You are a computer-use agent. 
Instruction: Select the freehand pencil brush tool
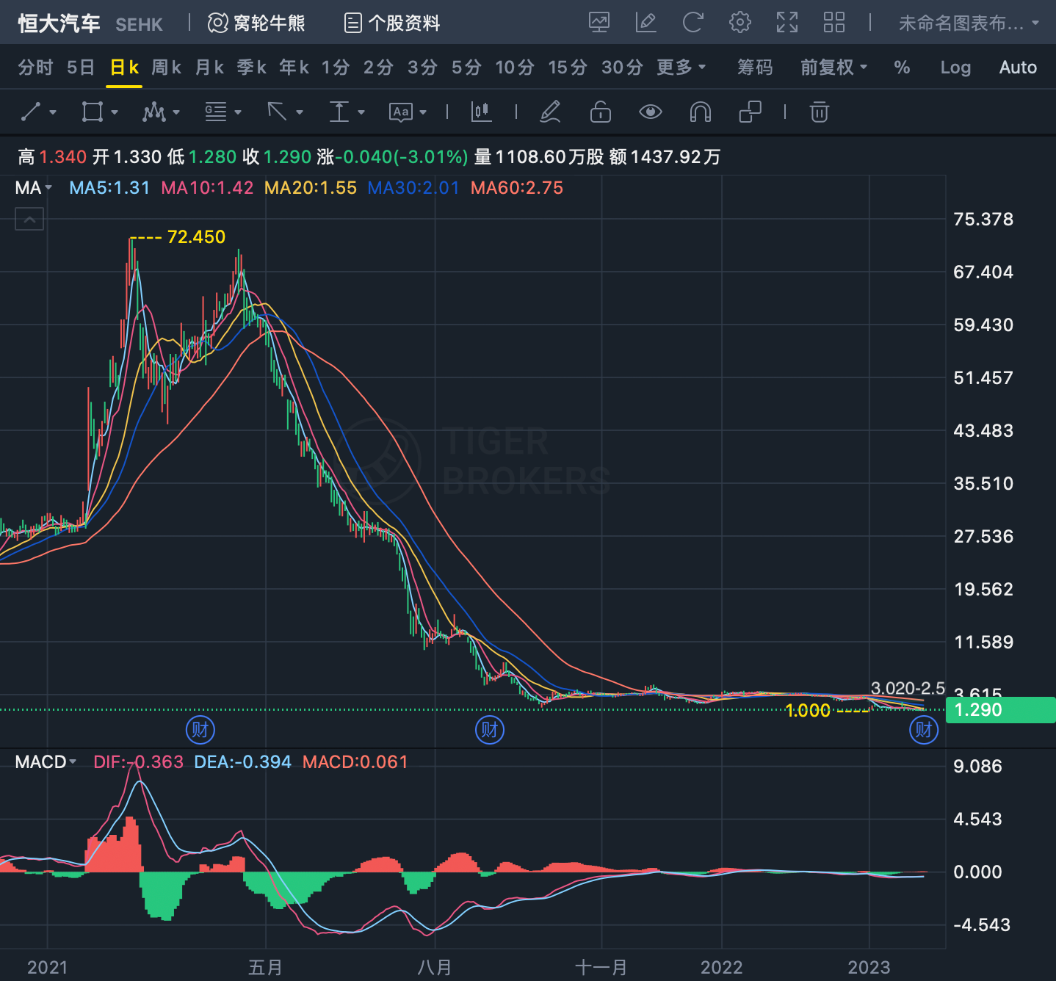coord(550,112)
